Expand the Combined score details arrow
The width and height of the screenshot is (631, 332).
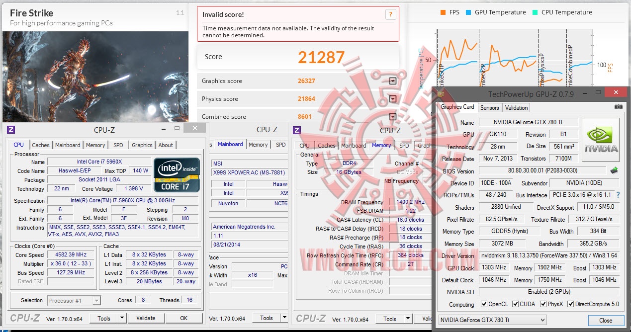[x=392, y=117]
